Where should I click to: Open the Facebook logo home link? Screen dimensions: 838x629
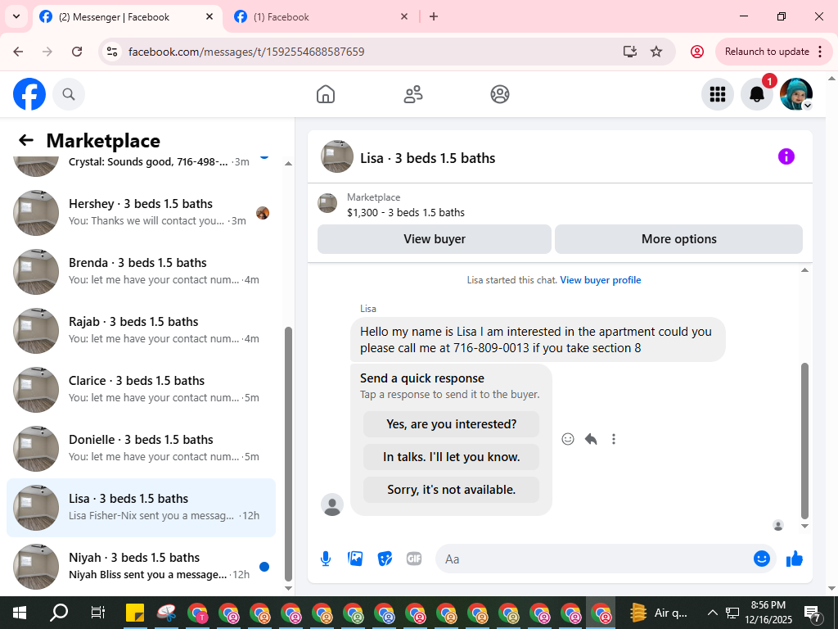[29, 94]
